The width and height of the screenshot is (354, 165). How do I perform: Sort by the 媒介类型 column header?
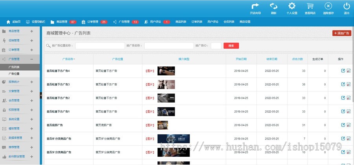point(184,59)
